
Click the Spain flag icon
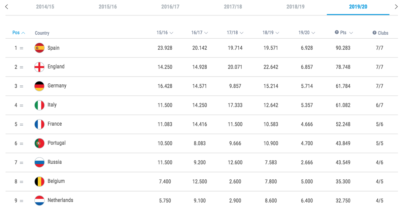39,48
